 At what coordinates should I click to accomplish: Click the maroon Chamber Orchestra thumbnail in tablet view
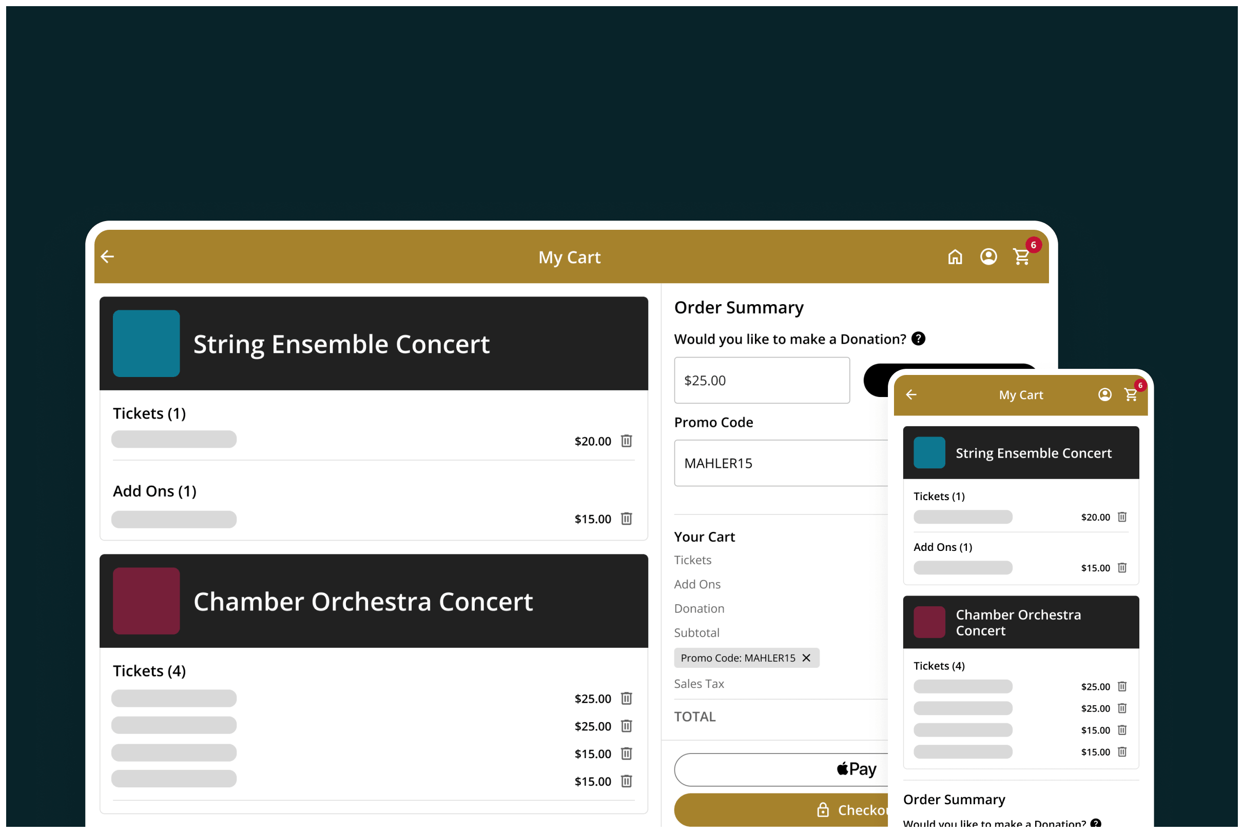[x=146, y=600]
